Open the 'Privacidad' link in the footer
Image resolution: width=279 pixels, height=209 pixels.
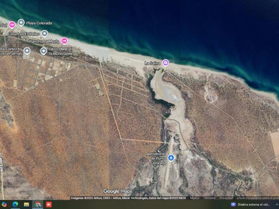click(226, 198)
